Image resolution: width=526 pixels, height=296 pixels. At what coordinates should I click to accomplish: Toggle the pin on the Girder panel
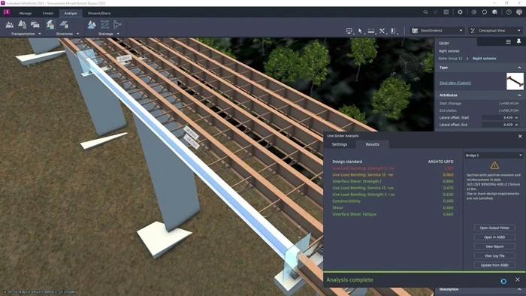[518, 41]
